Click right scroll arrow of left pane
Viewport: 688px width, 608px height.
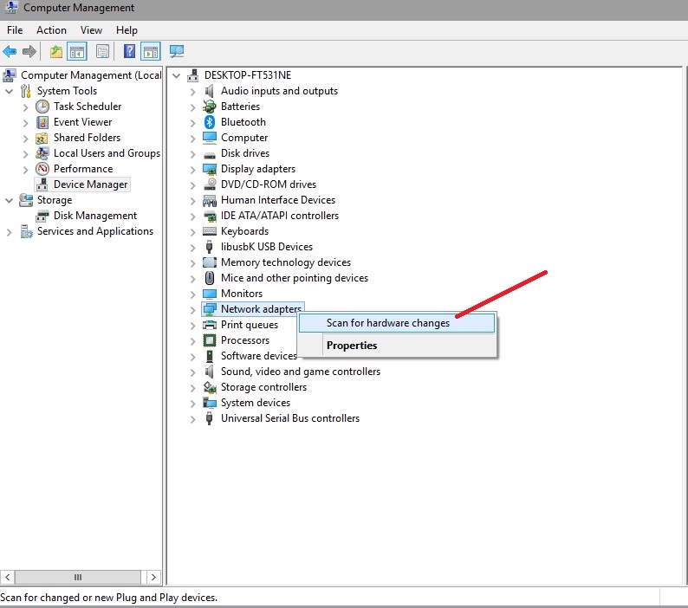pos(154,577)
